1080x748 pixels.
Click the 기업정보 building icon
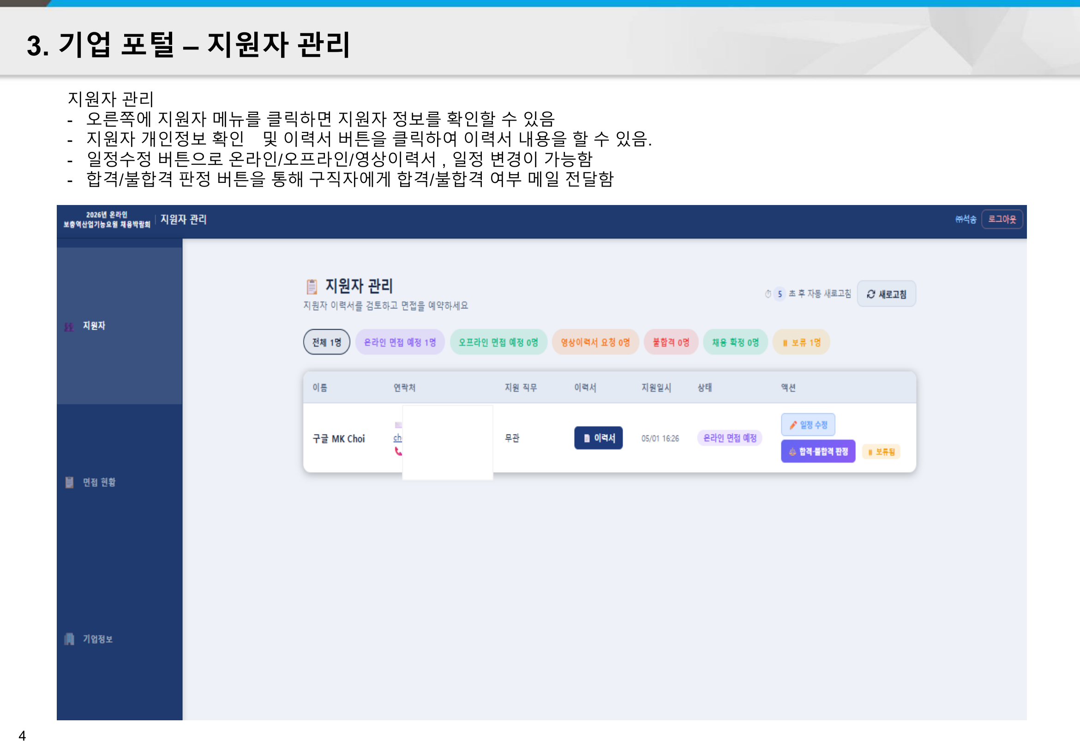click(69, 639)
